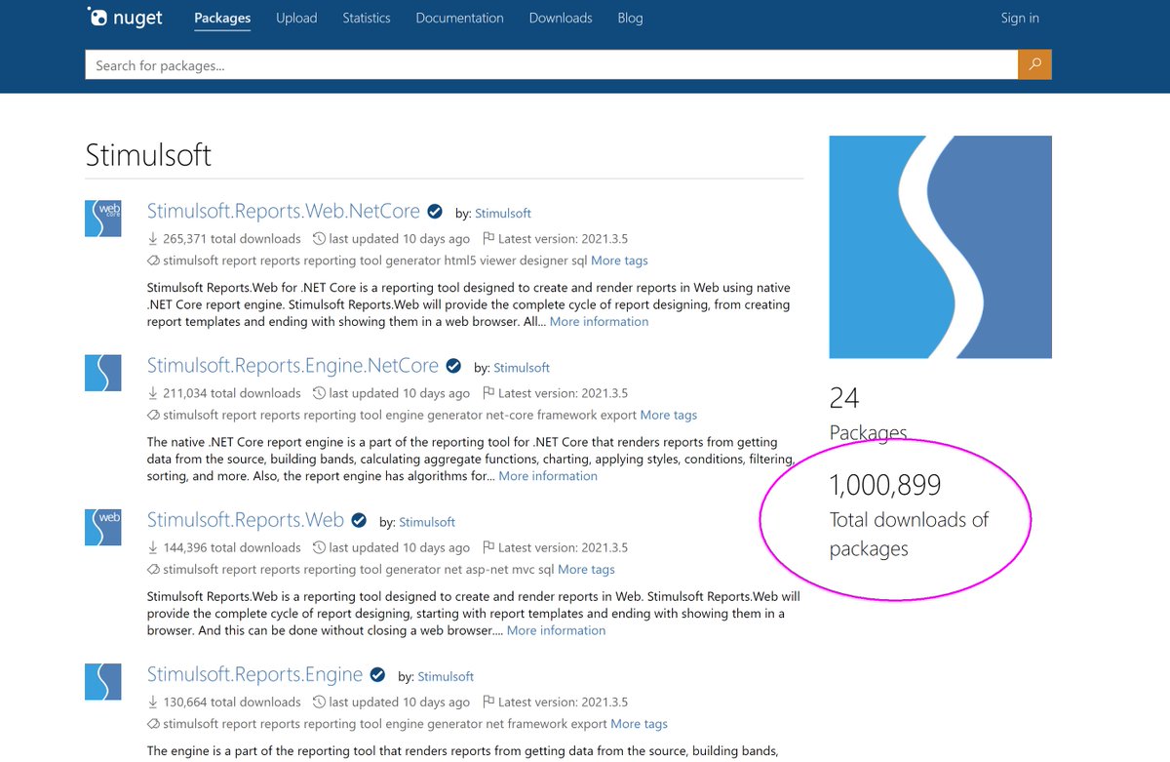
Task: Open Stimulsoft.Reports.Engine.NetCore package icon
Action: click(x=103, y=373)
